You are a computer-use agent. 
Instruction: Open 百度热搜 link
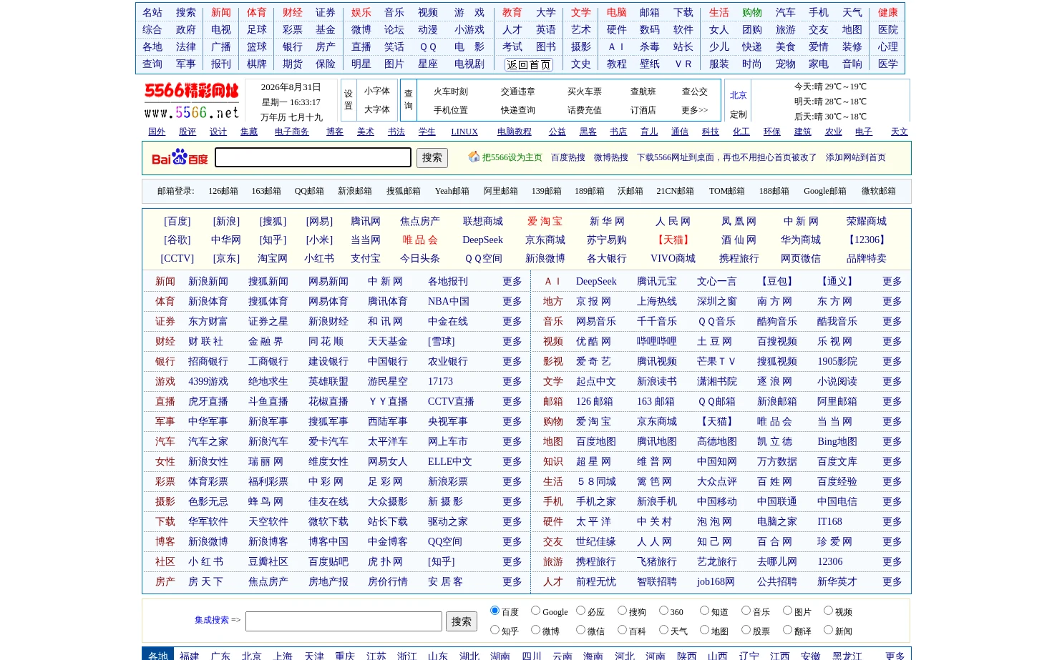click(568, 157)
